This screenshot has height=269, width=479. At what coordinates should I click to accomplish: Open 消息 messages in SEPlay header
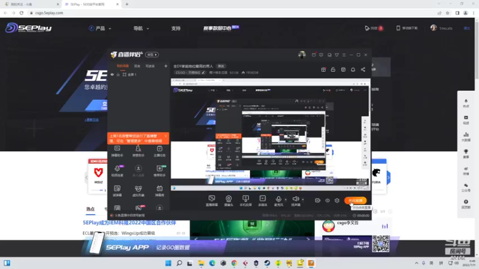tap(374, 28)
